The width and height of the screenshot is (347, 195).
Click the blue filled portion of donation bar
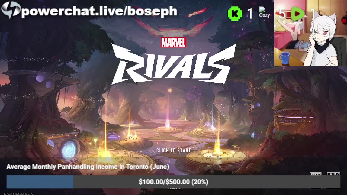40,182
